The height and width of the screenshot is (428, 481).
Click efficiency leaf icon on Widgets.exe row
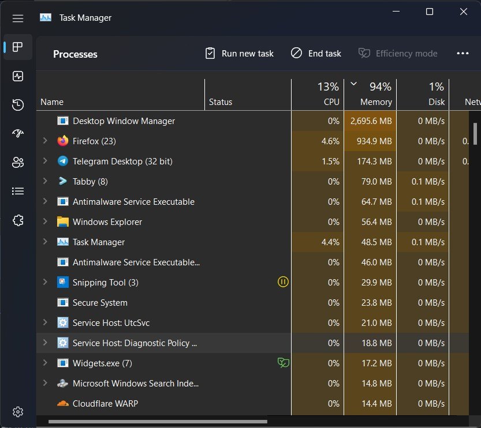[x=283, y=363]
